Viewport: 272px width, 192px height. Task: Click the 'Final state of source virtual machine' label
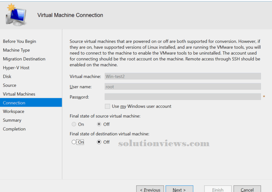pos(105,116)
